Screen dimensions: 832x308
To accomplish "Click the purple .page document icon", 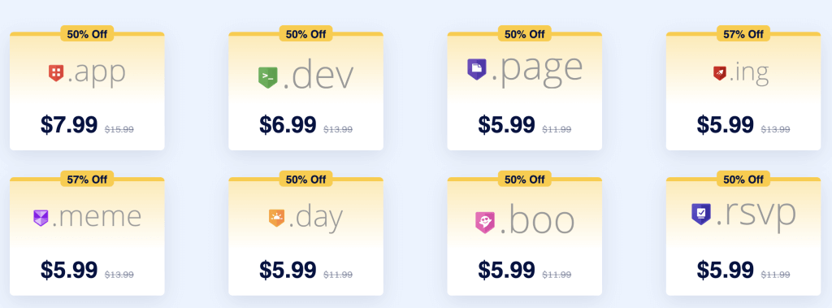I will tap(476, 69).
